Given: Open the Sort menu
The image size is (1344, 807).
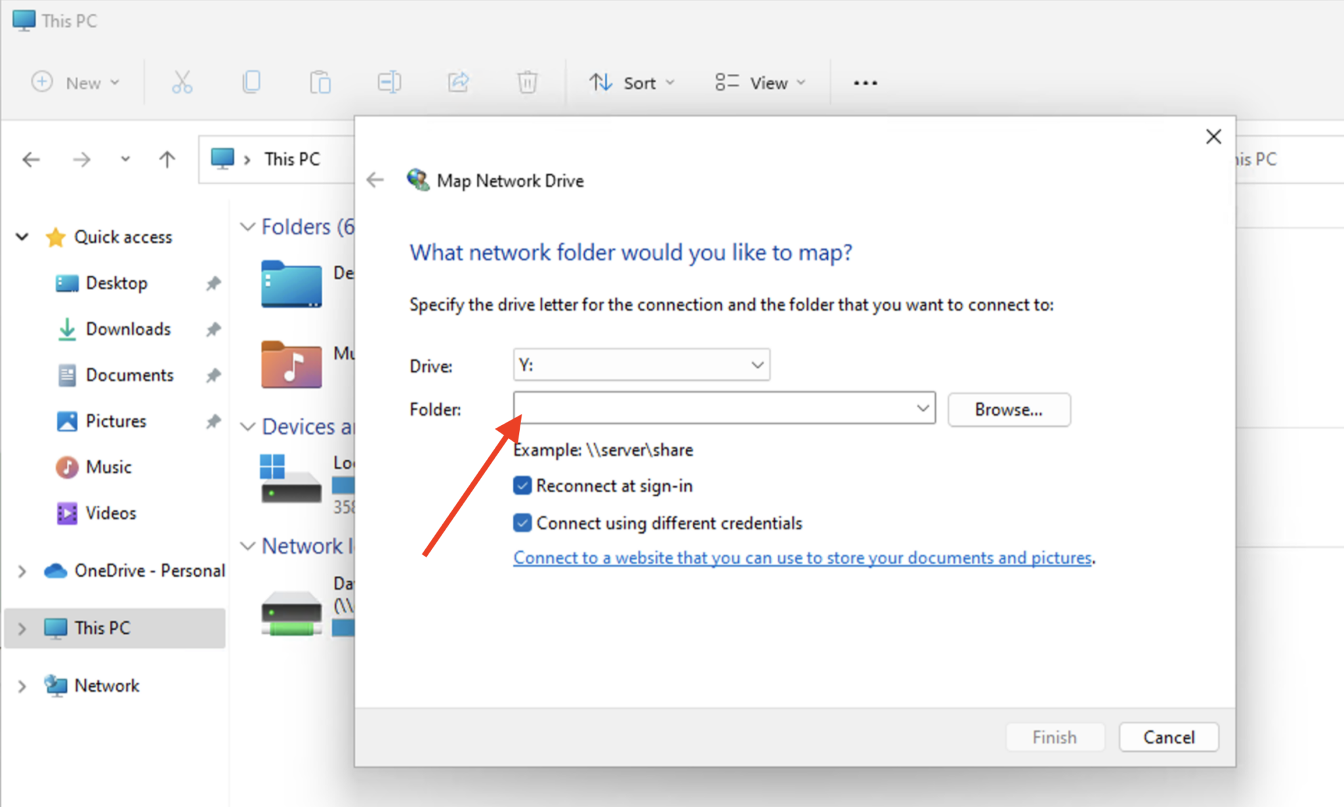Looking at the screenshot, I should click(x=631, y=83).
